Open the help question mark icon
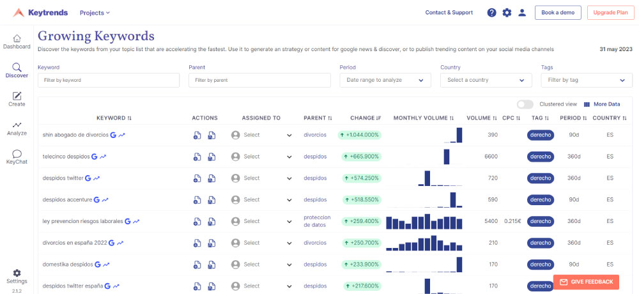Screen dimensions: 639x294 tap(492, 13)
